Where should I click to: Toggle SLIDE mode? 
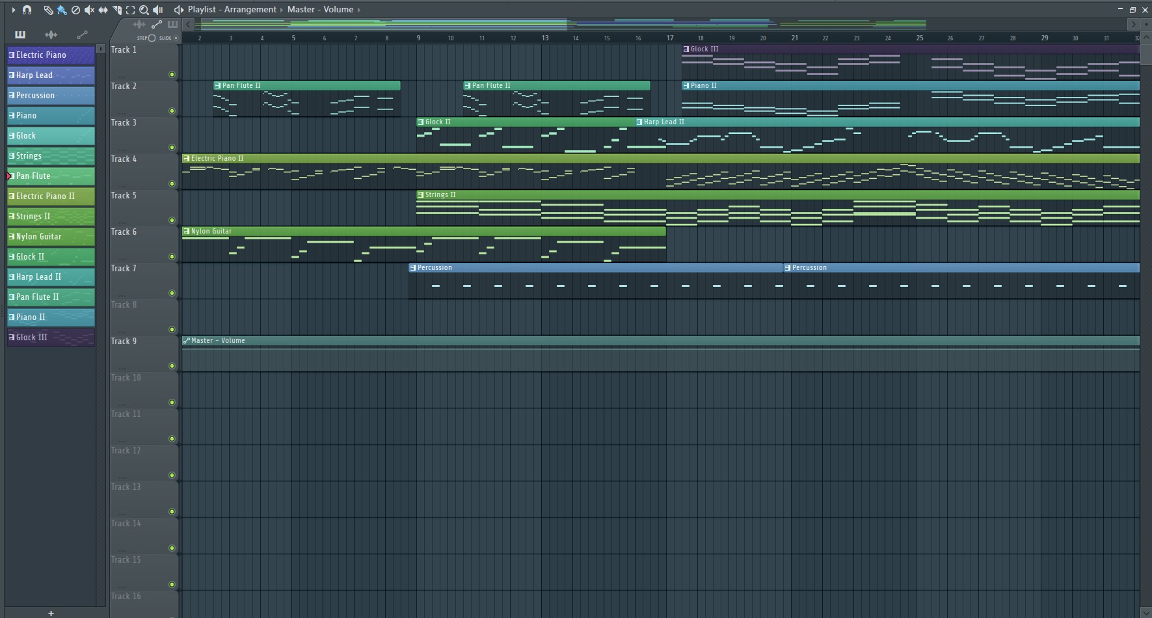tap(168, 38)
